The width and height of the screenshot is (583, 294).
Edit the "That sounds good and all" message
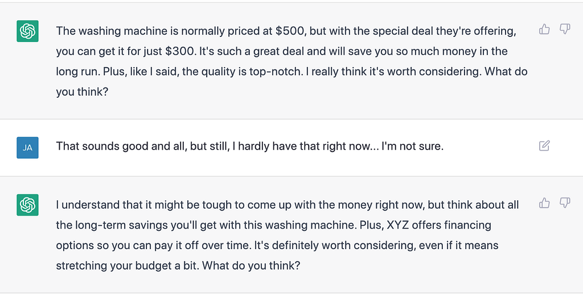[544, 146]
